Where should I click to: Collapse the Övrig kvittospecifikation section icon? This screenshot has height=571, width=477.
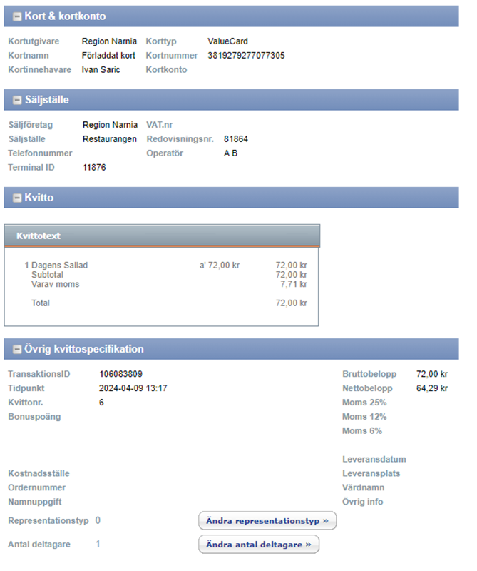click(x=17, y=350)
